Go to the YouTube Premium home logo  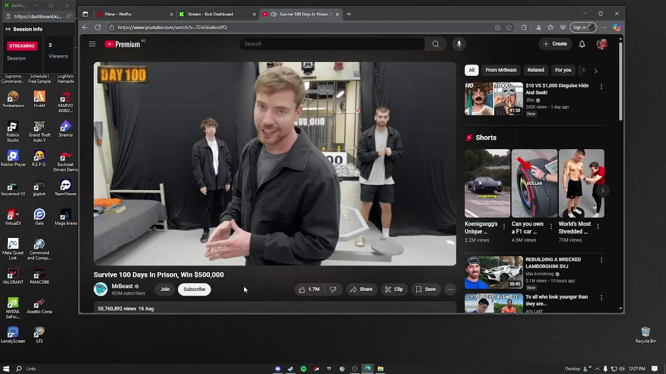pos(123,44)
